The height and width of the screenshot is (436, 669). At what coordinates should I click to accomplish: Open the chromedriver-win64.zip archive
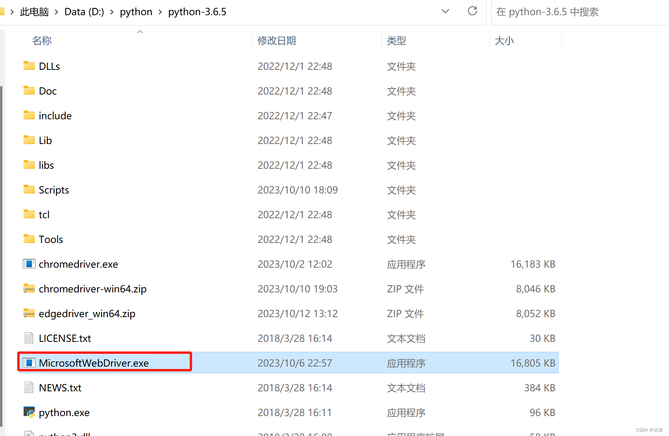[x=92, y=288]
